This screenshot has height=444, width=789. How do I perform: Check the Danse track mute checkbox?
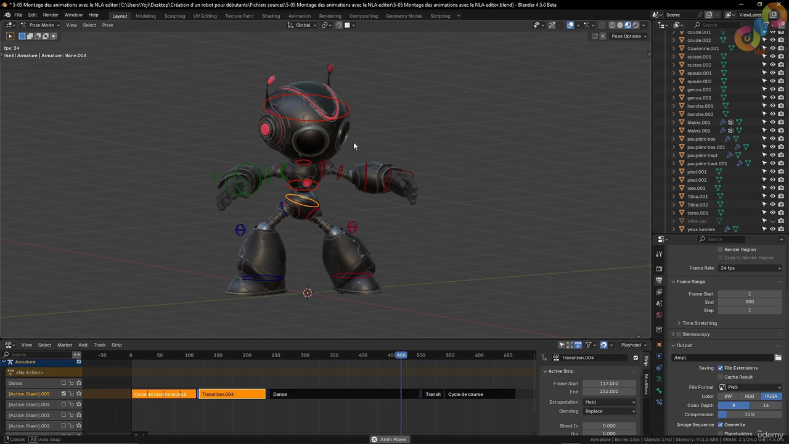point(63,383)
